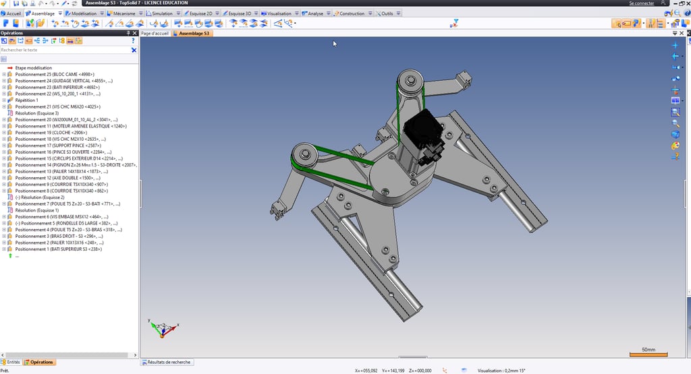
Task: Click the filter icon above the viewport
Action: pyautogui.click(x=454, y=23)
